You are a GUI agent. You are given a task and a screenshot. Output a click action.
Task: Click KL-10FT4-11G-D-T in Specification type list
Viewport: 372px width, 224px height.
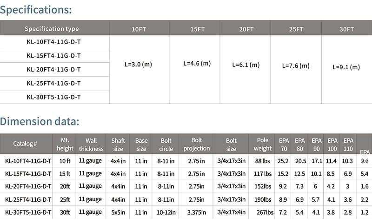(x=53, y=42)
